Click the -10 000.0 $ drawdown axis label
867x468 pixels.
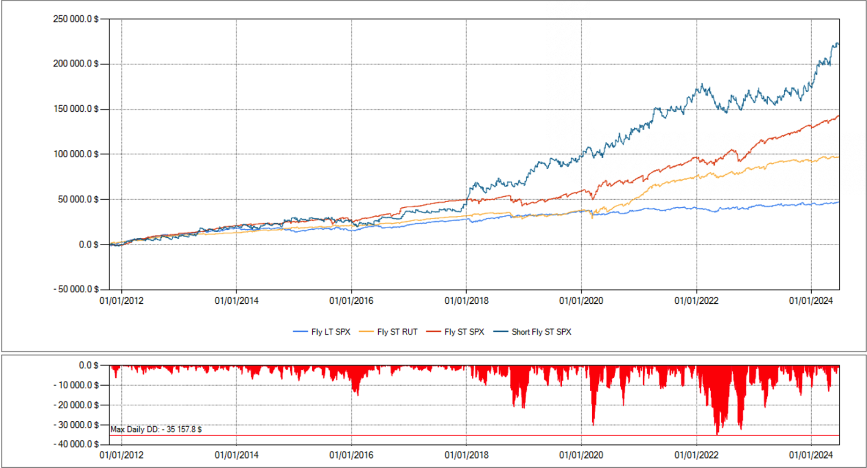coord(76,385)
